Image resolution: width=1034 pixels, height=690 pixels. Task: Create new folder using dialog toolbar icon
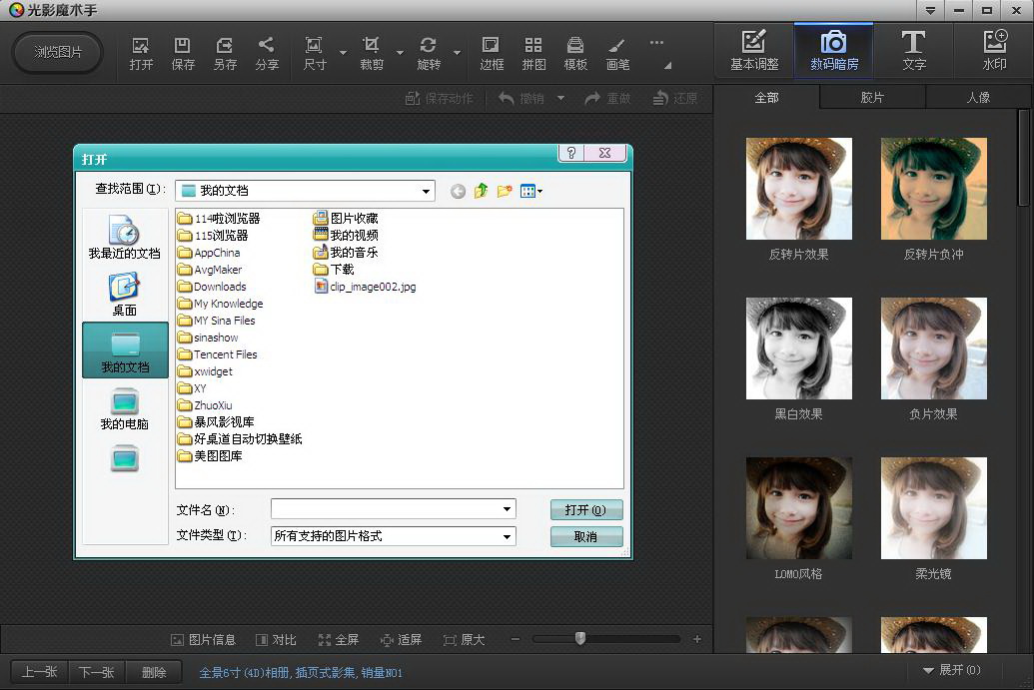click(x=505, y=191)
